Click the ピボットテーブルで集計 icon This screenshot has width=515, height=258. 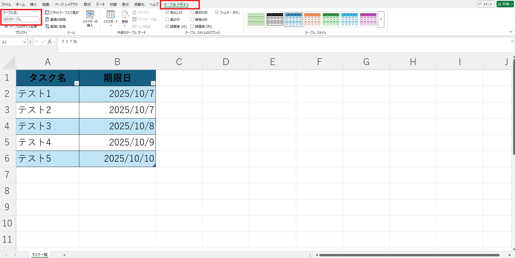click(x=47, y=12)
